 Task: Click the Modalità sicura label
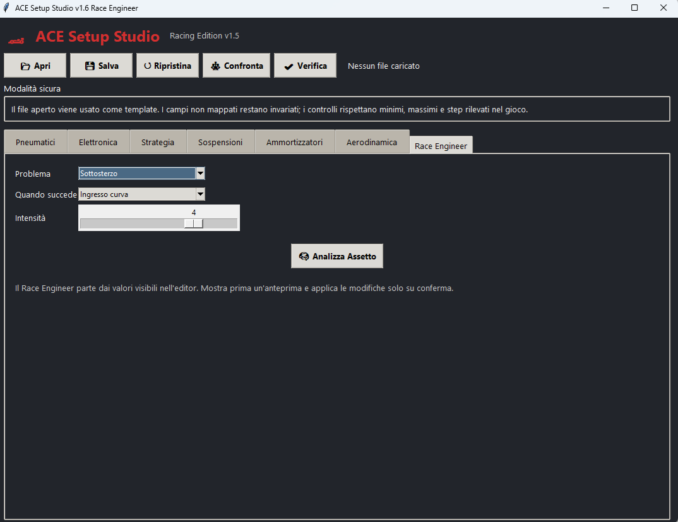point(32,88)
